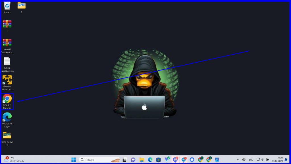Image resolution: width=291 pixels, height=164 pixels.
Task: Open the battery status flyout
Action: pyautogui.click(x=267, y=159)
